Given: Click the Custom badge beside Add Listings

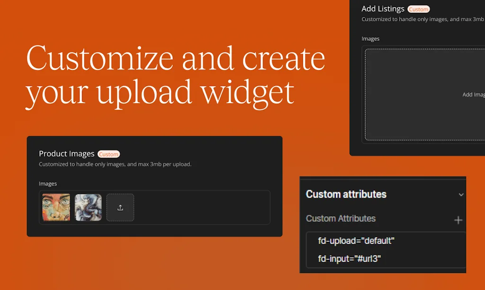Looking at the screenshot, I should pyautogui.click(x=418, y=9).
